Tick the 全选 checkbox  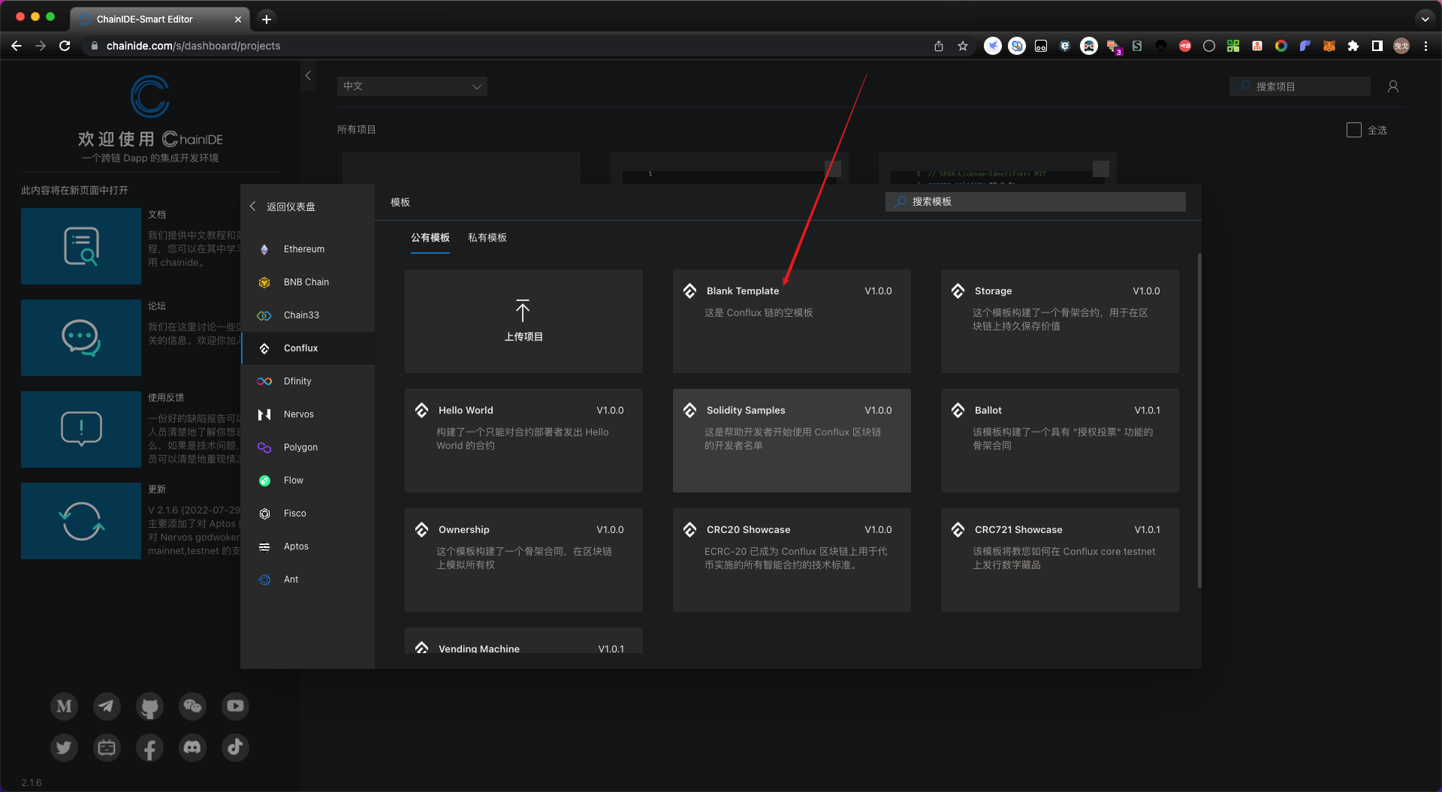(1354, 130)
